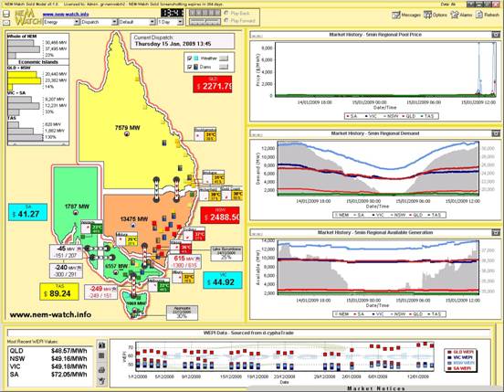504x392 pixels.
Task: Click the Queensland 7579 MW generation marker
Action: click(x=127, y=133)
